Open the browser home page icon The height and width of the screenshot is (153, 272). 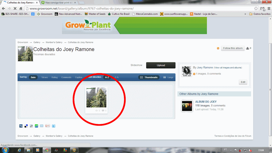click(21, 8)
